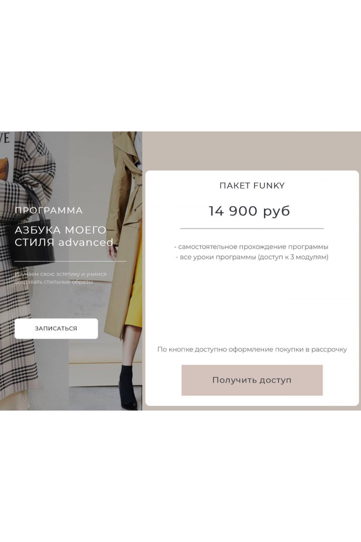The image size is (361, 542).
Task: Click empty area of white package card
Action: point(252,303)
